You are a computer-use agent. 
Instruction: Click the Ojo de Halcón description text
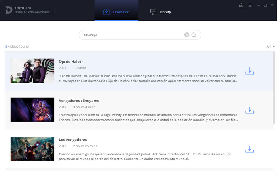point(148,79)
